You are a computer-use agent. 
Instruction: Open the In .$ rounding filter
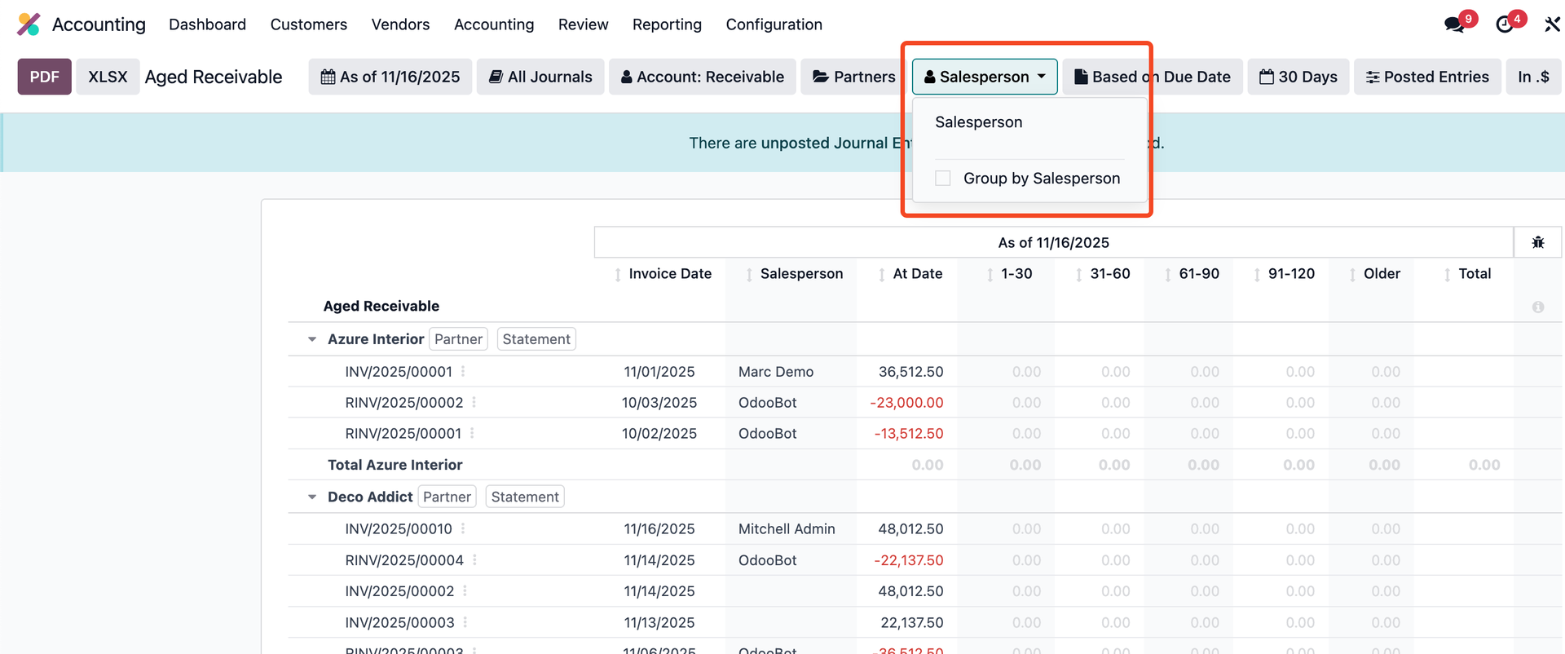pos(1533,77)
